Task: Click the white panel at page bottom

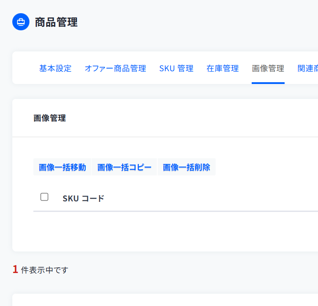Action: pyautogui.click(x=165, y=301)
